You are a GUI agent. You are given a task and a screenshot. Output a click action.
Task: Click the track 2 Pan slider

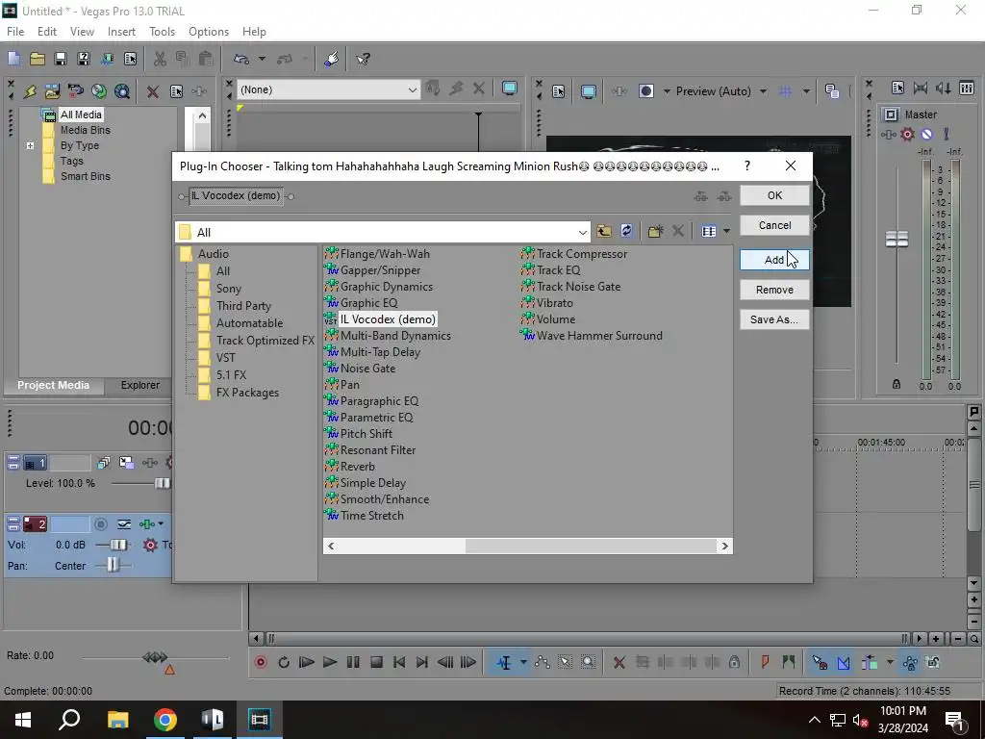pyautogui.click(x=114, y=566)
